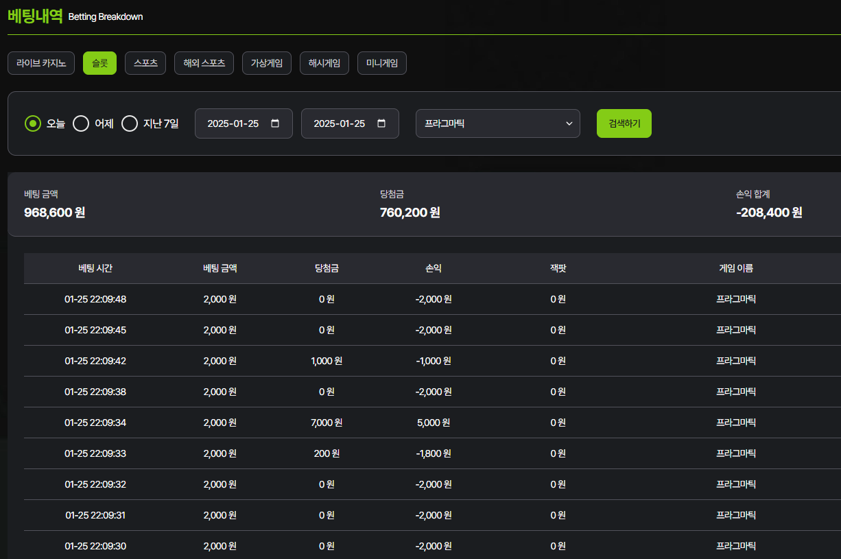Select the 01-25 22:09:48 bet time
841x559 pixels.
click(x=95, y=299)
